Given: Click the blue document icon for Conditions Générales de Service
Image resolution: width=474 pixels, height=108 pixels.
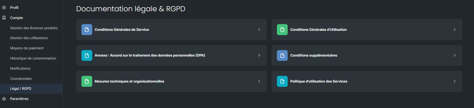Looking at the screenshot, I should pos(87,29).
